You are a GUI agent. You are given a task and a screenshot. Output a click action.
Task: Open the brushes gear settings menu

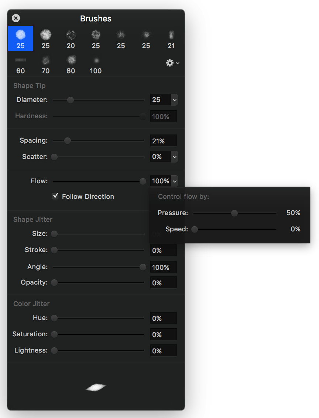pos(172,63)
